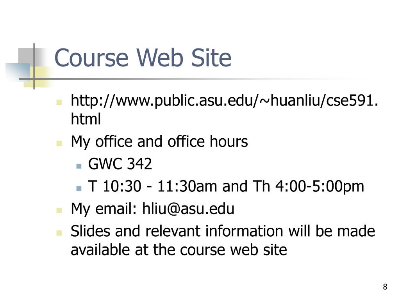This screenshot has height=300, width=400.
Task: Click the yellow bullet beside the URL
Action: [x=59, y=103]
